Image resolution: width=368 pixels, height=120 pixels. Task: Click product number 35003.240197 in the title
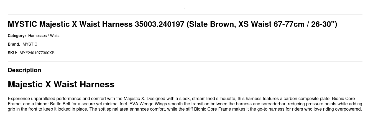pyautogui.click(x=160, y=24)
